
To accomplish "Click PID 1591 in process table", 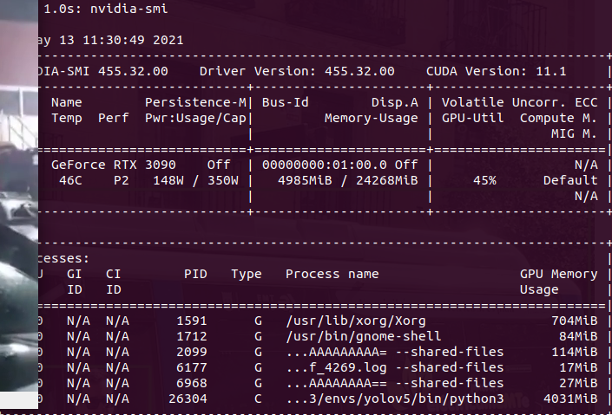I will pyautogui.click(x=192, y=321).
